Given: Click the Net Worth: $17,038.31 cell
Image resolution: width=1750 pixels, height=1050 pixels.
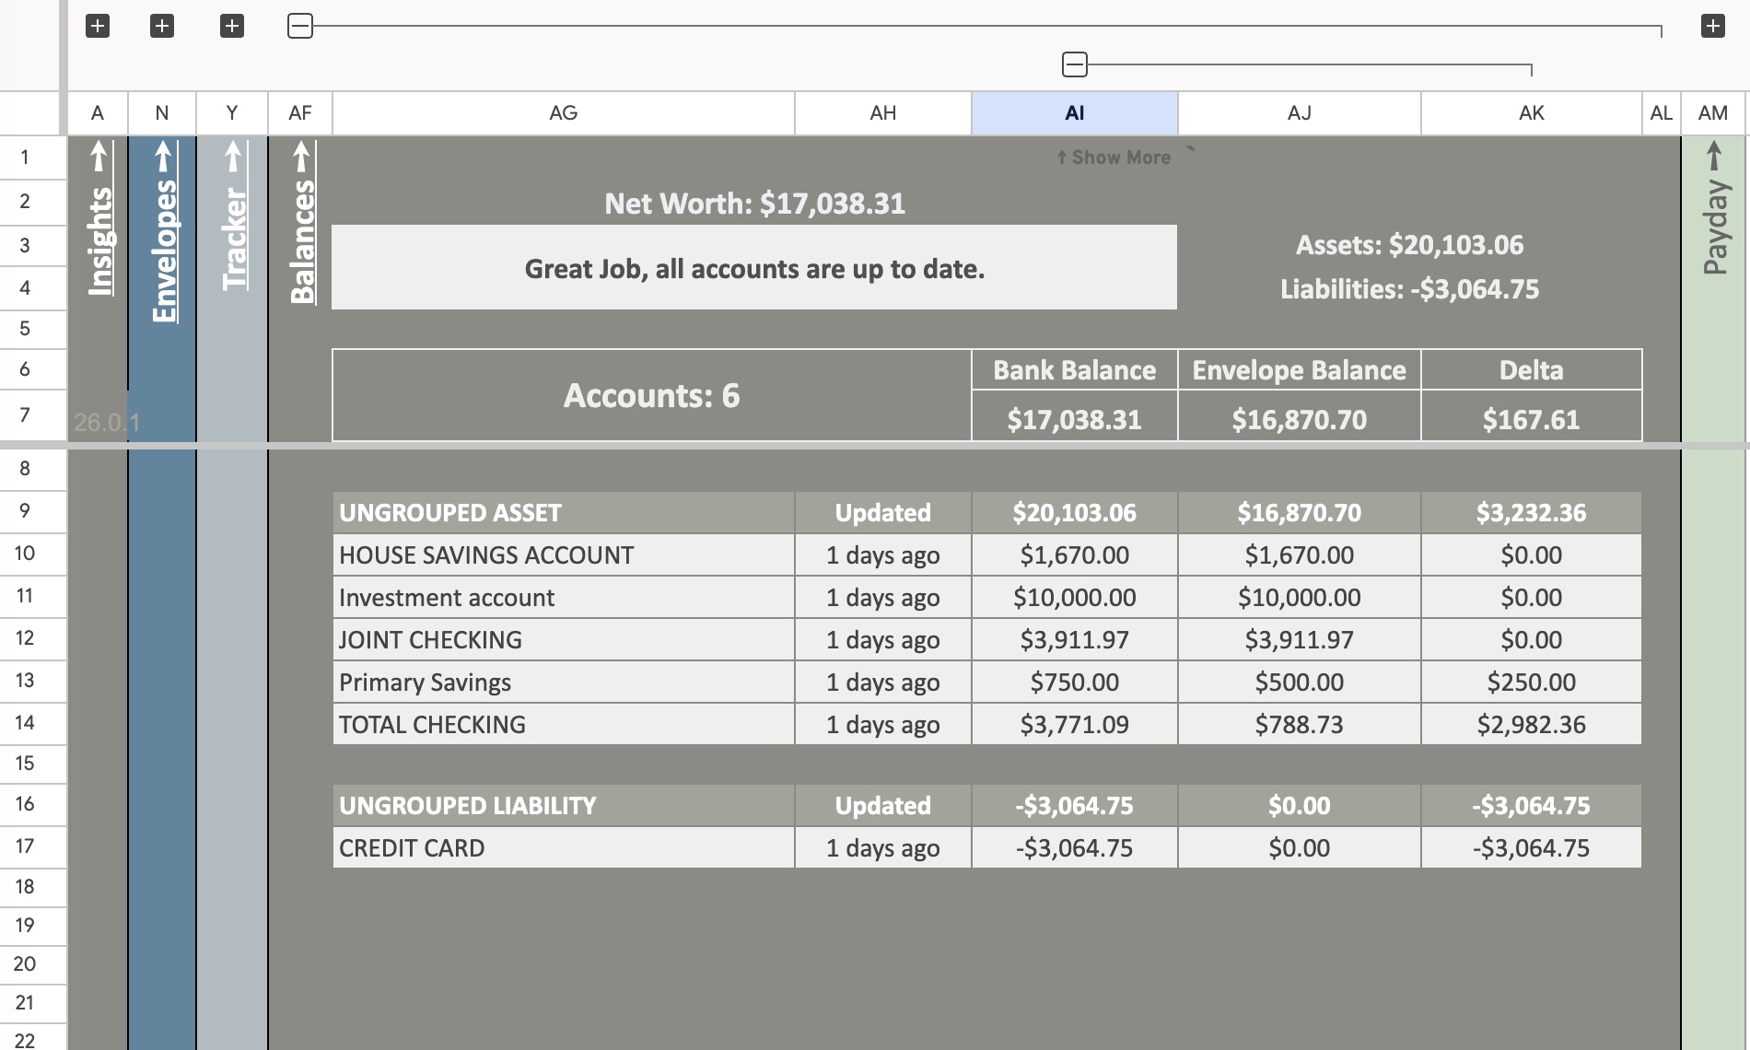Looking at the screenshot, I should 754,203.
